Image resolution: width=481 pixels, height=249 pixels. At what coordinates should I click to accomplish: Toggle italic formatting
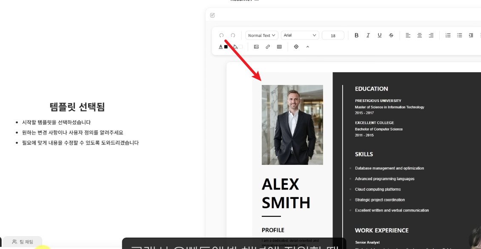(x=368, y=36)
